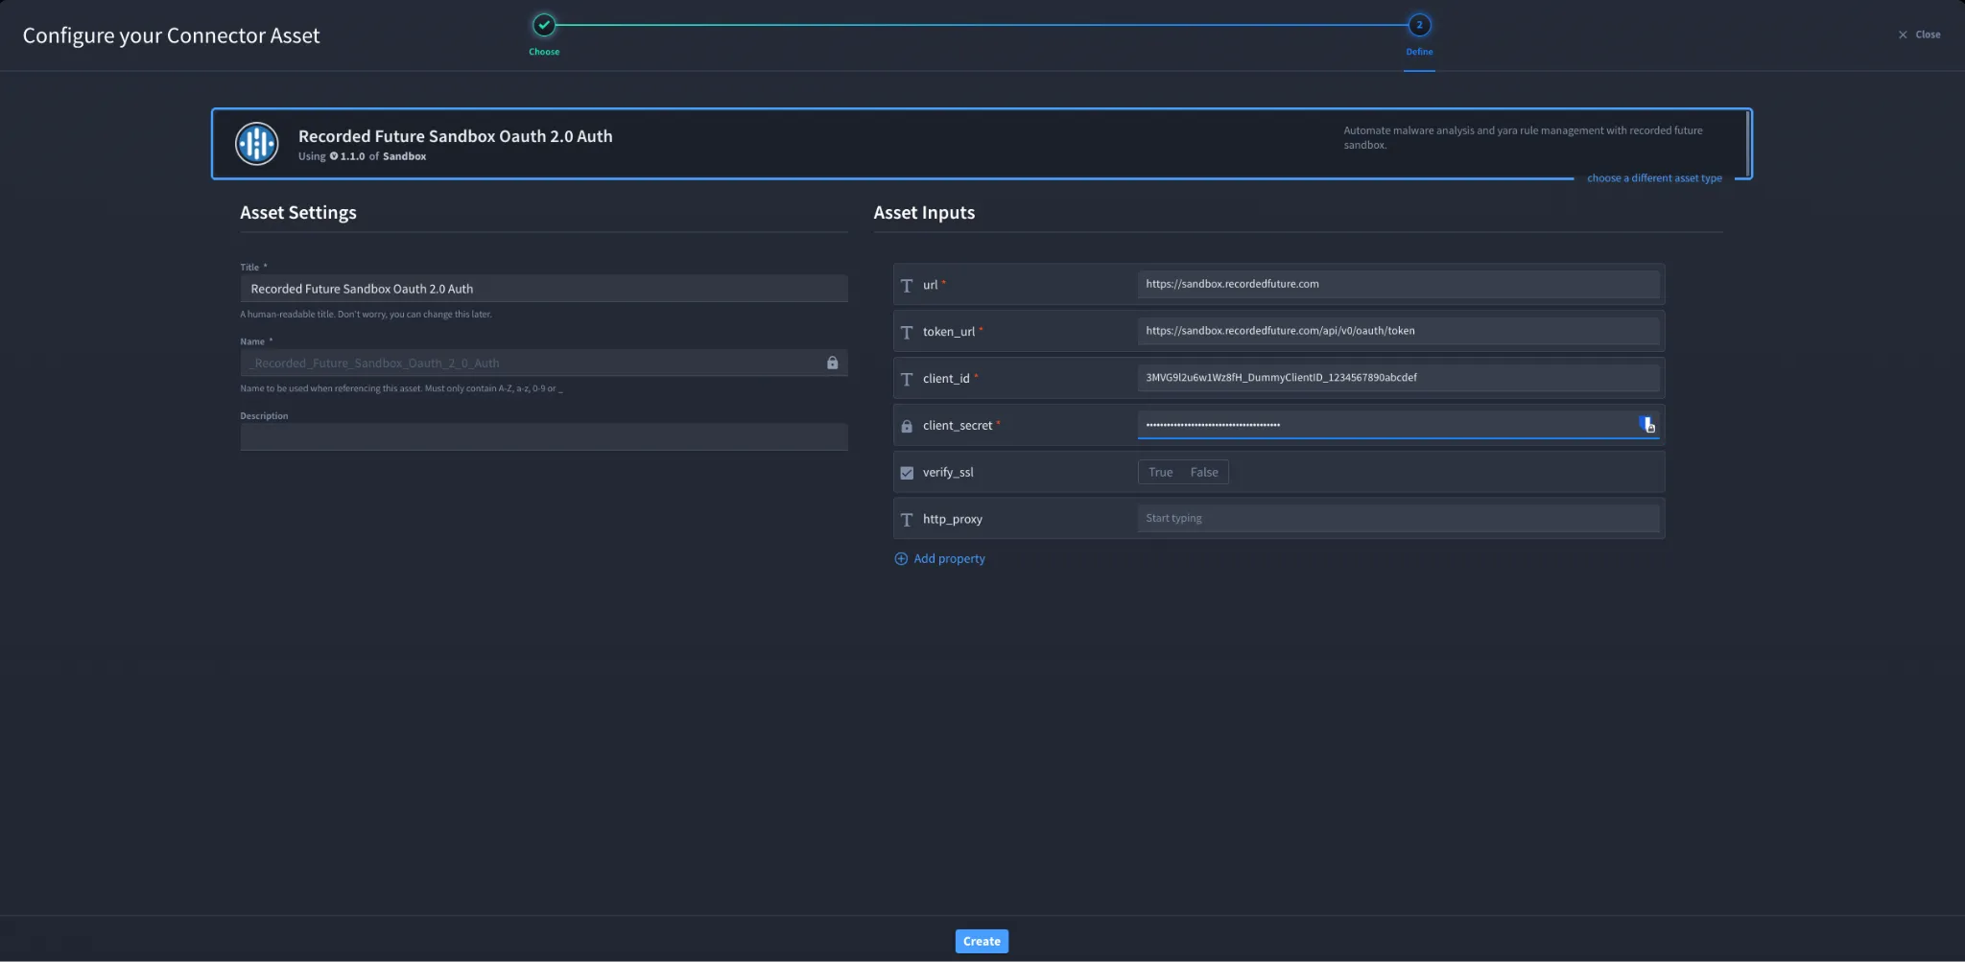Click the http_proxy input field
Image resolution: width=1965 pixels, height=962 pixels.
click(1398, 518)
